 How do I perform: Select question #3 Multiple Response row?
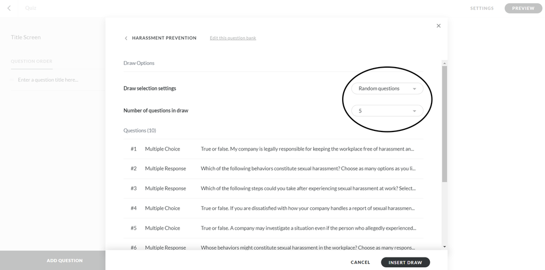coord(273,188)
